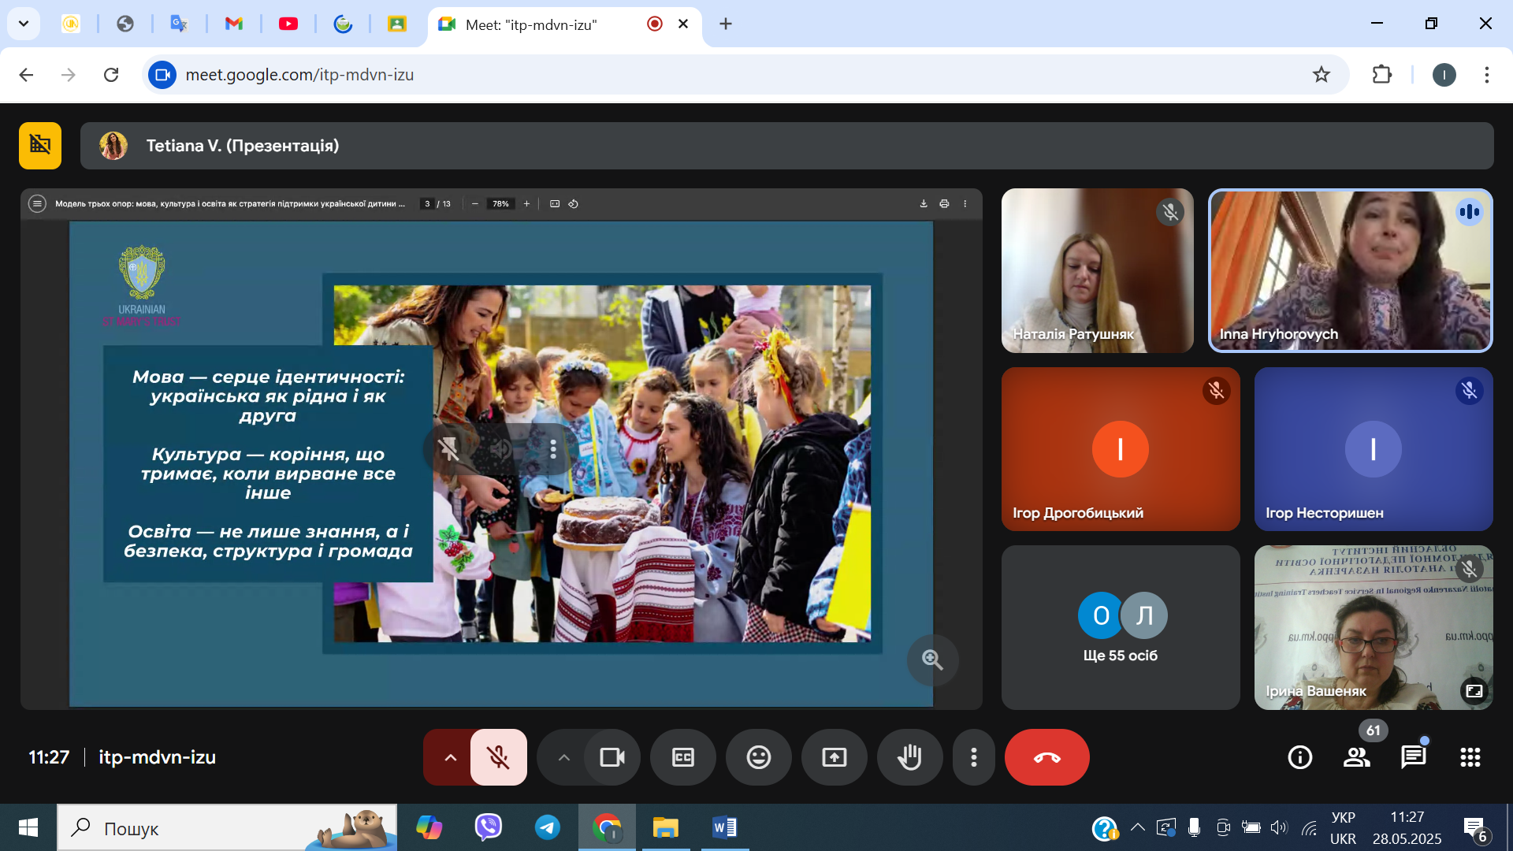This screenshot has width=1513, height=851.
Task: Open Telegram from the Windows taskbar
Action: [548, 827]
